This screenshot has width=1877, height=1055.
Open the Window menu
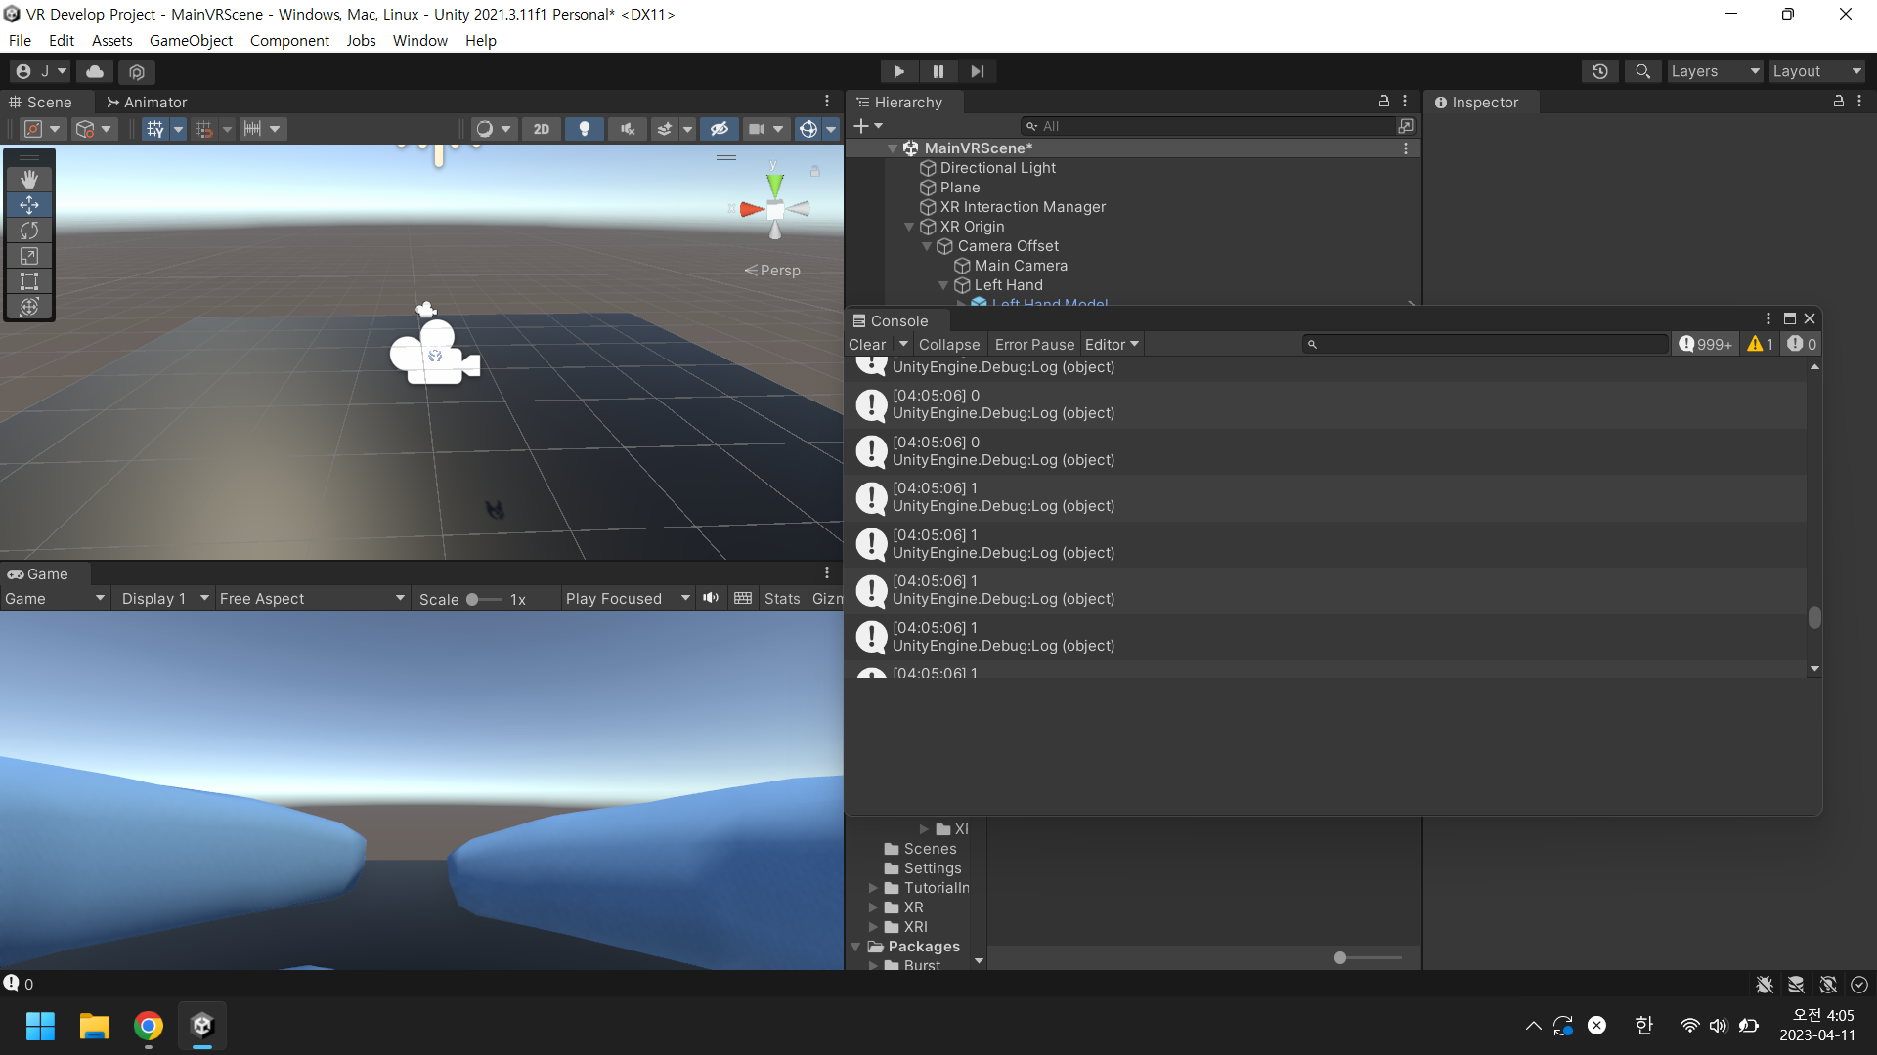click(419, 40)
